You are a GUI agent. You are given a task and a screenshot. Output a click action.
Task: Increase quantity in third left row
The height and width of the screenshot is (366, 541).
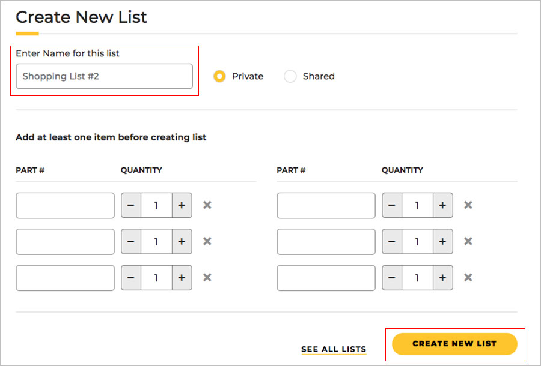tap(182, 277)
